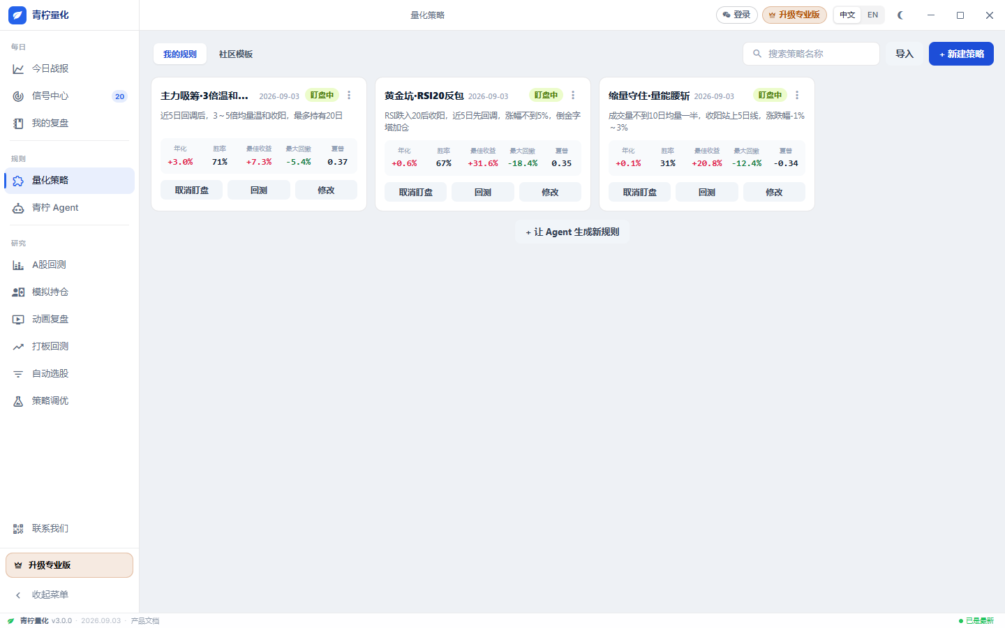
Task: Open A股回测 bar chart icon
Action: [x=18, y=265]
